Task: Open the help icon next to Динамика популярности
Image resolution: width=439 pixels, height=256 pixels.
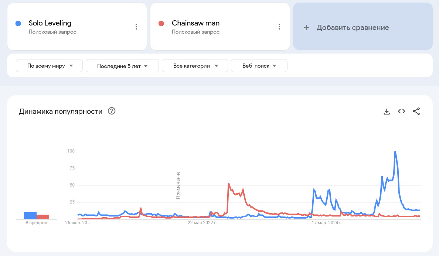Action: (x=112, y=111)
